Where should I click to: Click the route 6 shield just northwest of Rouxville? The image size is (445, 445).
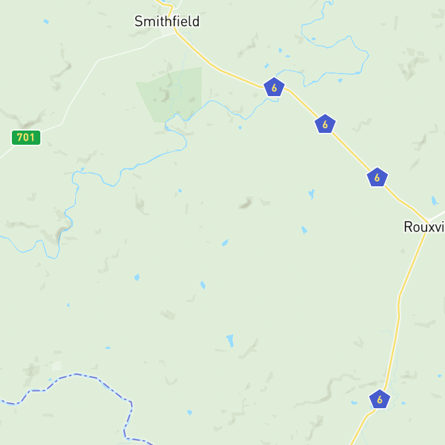[377, 177]
